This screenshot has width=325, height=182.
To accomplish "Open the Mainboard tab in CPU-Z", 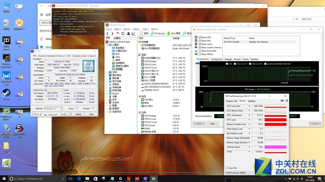I will point(51,56).
